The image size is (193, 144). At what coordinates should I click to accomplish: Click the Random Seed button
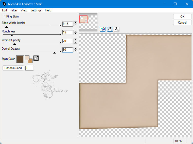point(13,68)
